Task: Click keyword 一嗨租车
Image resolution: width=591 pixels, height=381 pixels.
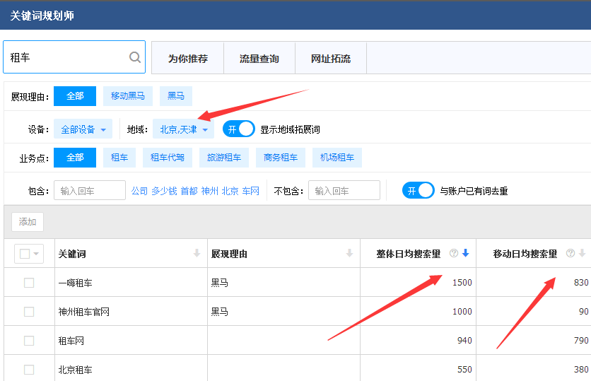Action: [x=76, y=283]
